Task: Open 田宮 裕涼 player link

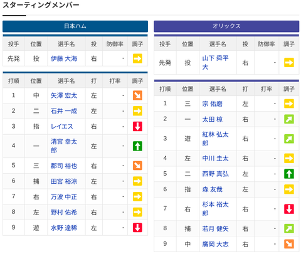Action: (x=64, y=181)
